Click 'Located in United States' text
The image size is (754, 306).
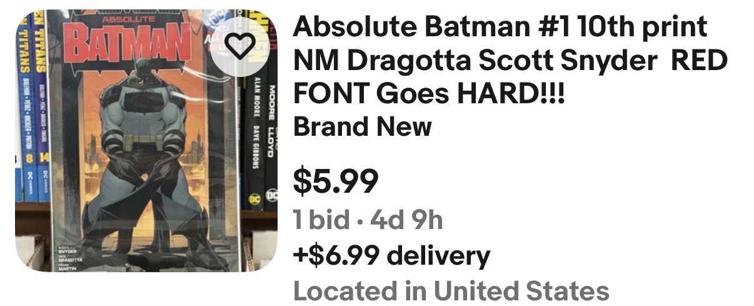(451, 291)
